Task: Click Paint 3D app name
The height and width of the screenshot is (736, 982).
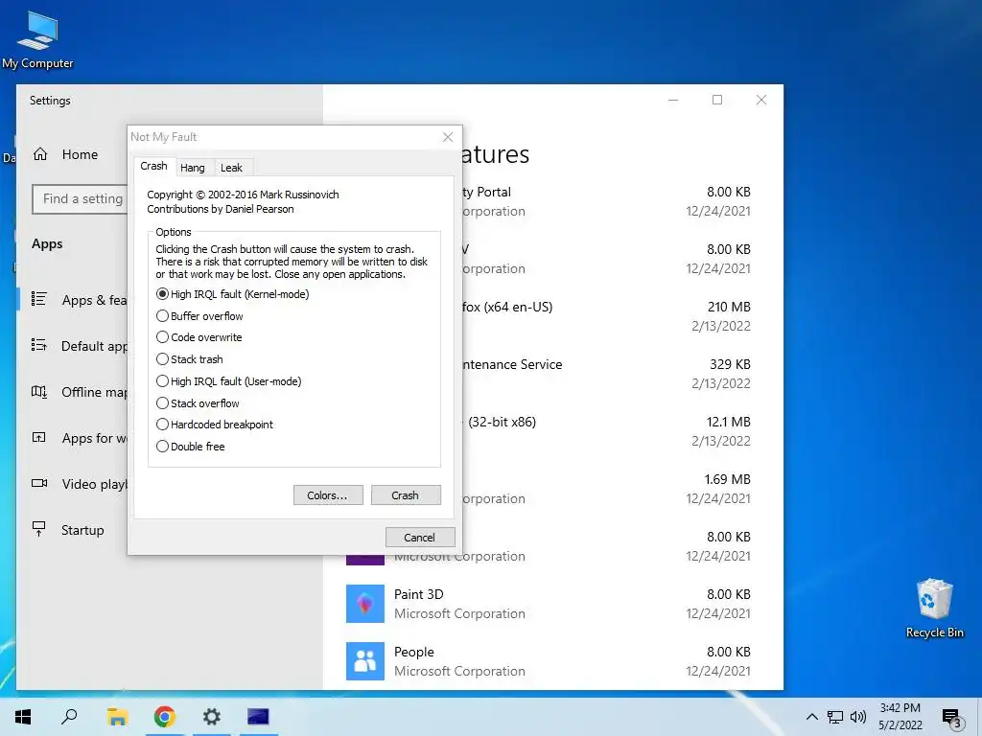Action: (418, 594)
